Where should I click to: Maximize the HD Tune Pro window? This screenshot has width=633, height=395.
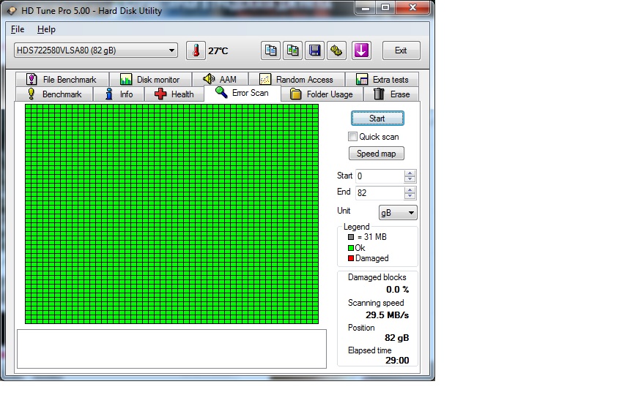point(385,7)
